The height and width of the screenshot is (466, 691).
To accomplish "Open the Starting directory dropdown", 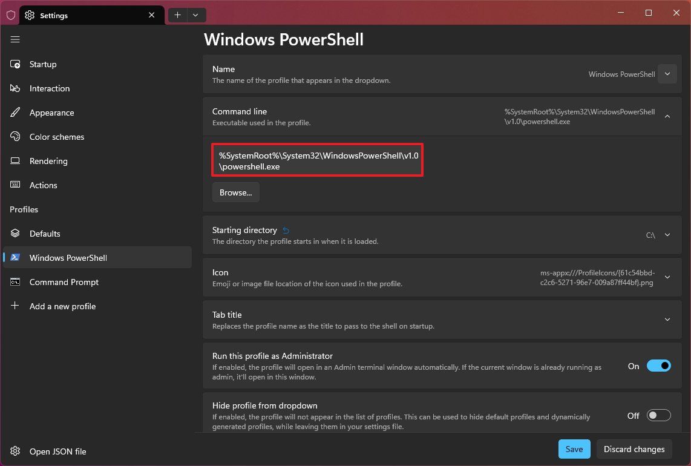I will 667,235.
